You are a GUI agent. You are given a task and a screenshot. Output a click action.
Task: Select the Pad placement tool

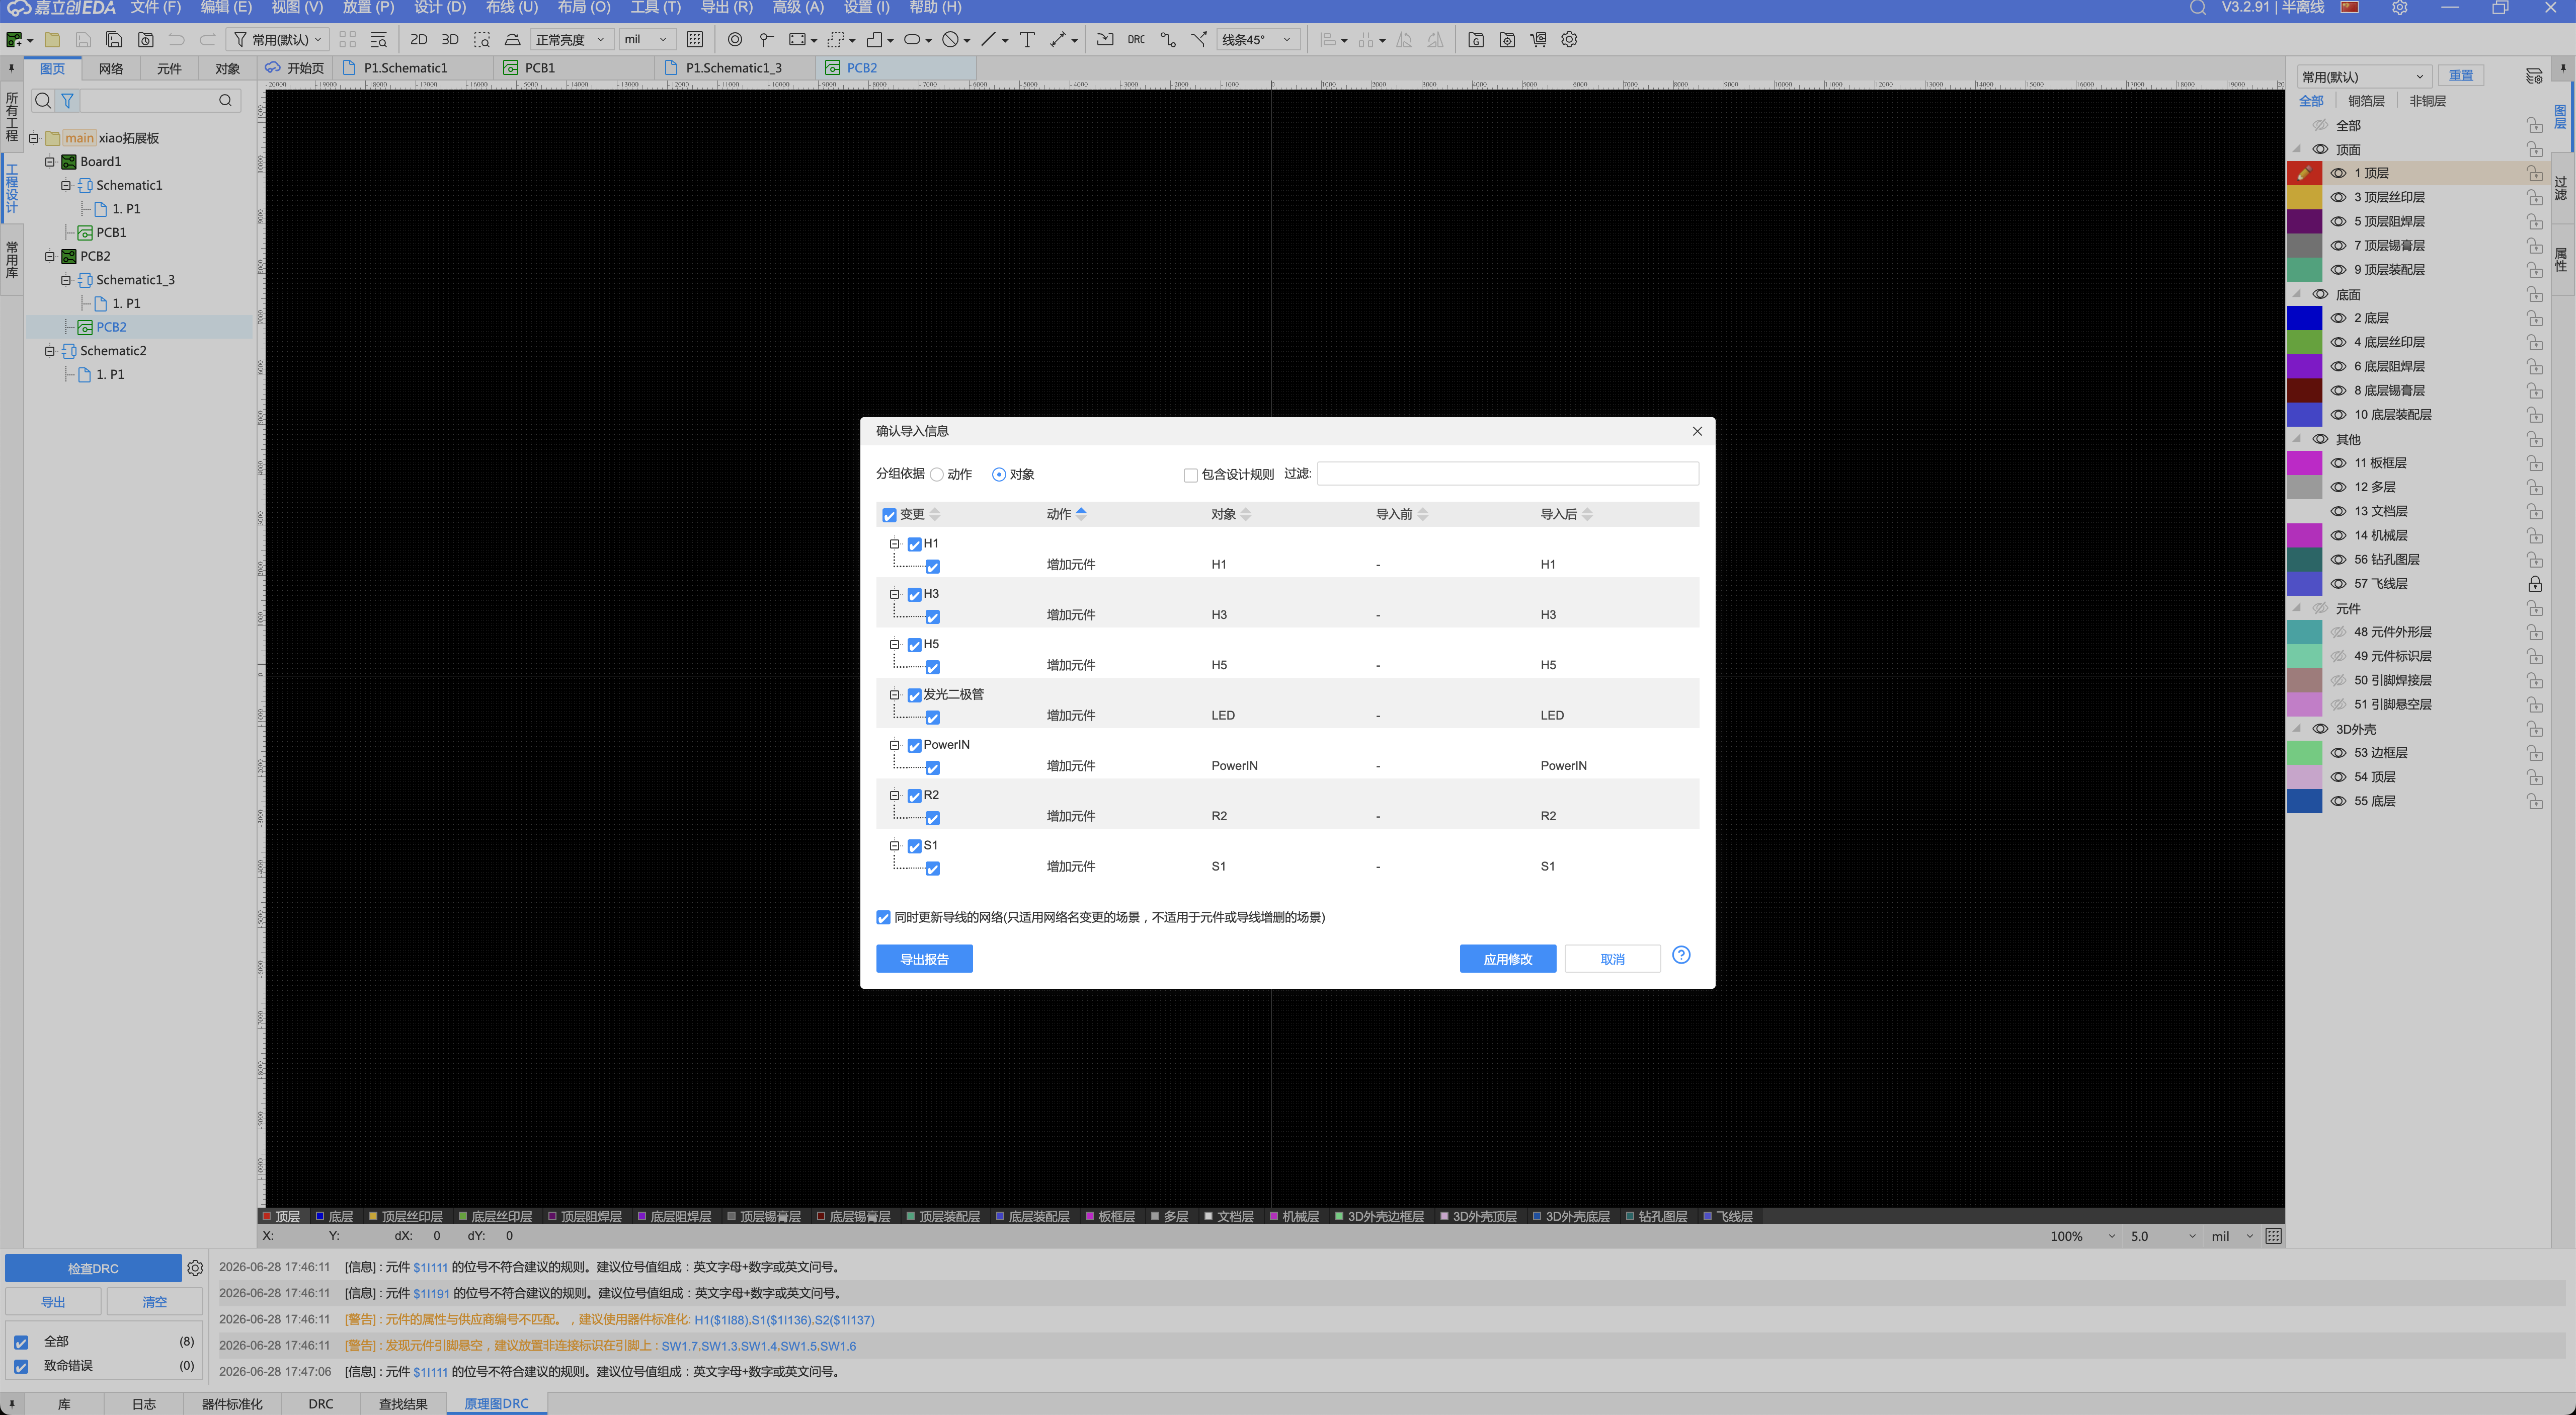(735, 40)
